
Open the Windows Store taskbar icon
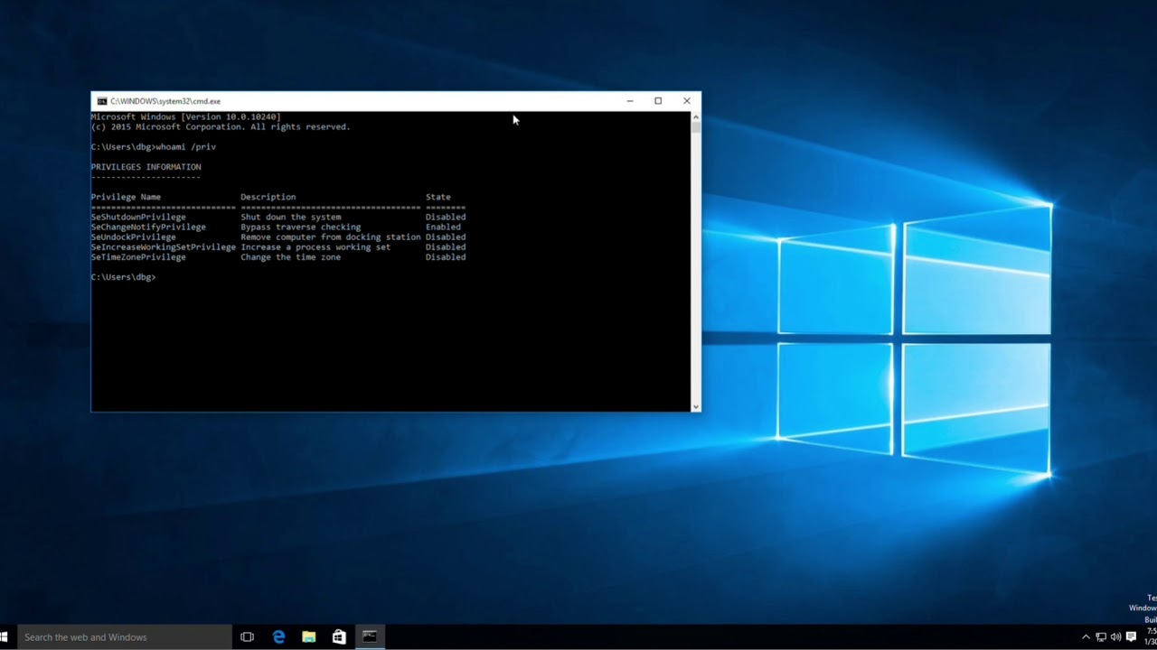pos(339,636)
